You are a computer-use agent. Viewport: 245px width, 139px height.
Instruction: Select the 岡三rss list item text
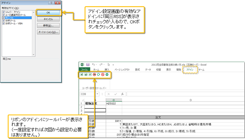click(9, 18)
